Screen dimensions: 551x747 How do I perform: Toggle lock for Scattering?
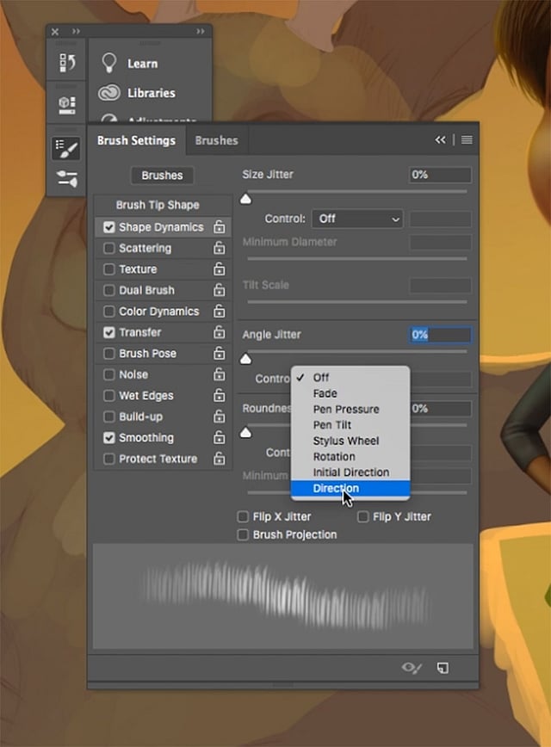point(220,248)
